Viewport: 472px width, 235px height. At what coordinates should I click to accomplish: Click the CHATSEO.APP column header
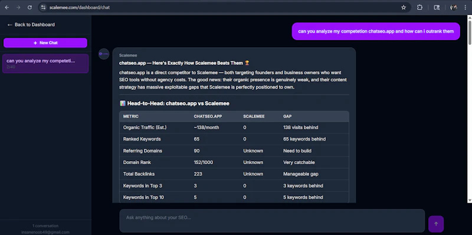point(207,116)
